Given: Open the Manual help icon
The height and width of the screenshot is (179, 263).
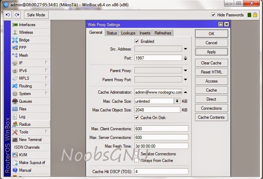Looking at the screenshot, I should [15, 170].
